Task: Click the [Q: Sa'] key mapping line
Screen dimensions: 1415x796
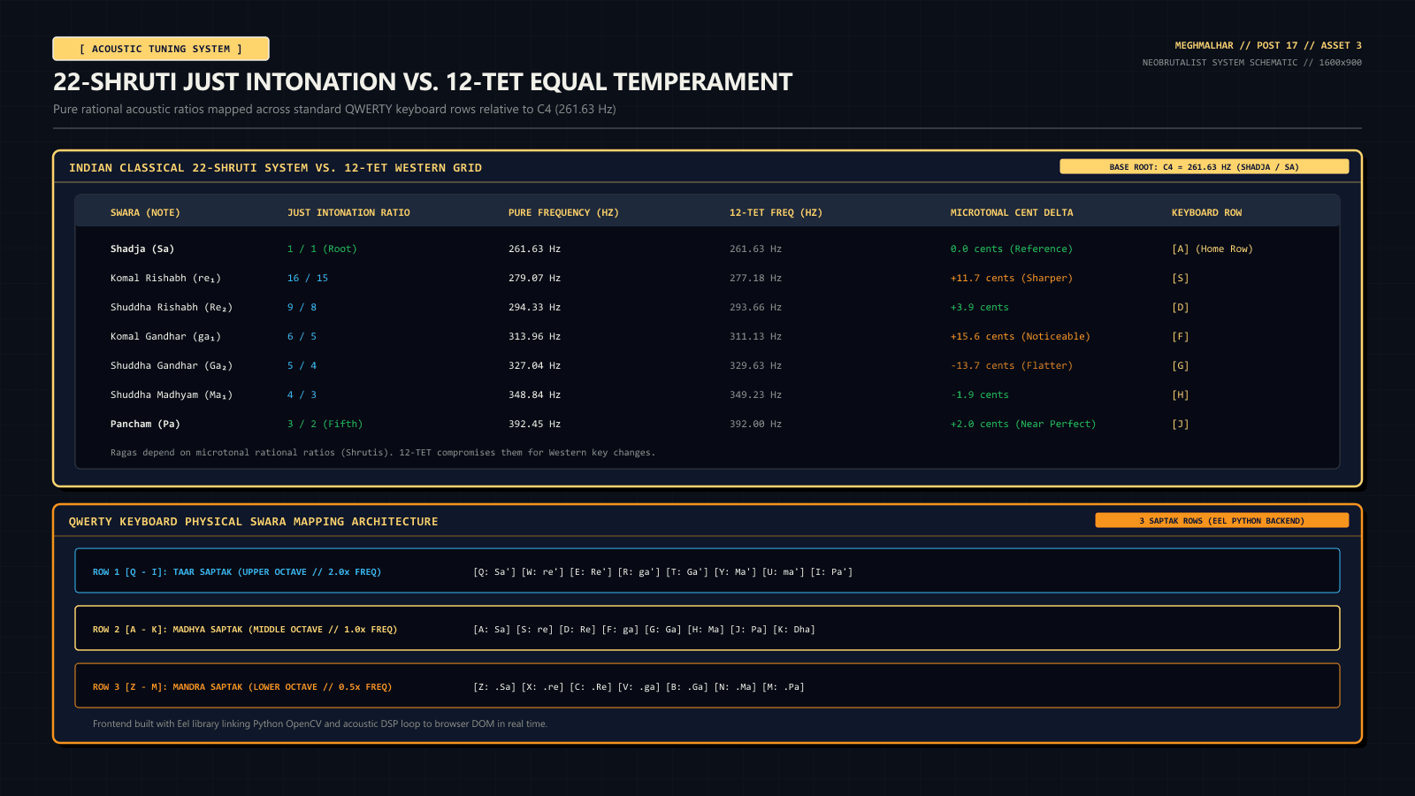Action: (x=663, y=572)
